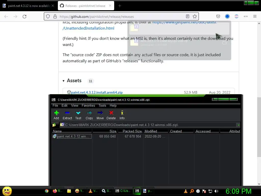
Task: Click the striped extension icon in Firefox toolbar
Action: coord(237,16)
